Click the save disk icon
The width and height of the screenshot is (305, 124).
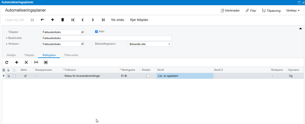(x=32, y=20)
